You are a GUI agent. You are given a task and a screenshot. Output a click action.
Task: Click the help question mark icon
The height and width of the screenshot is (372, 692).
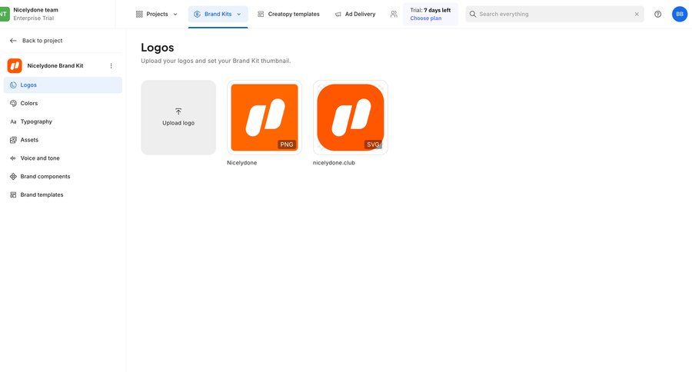click(657, 14)
